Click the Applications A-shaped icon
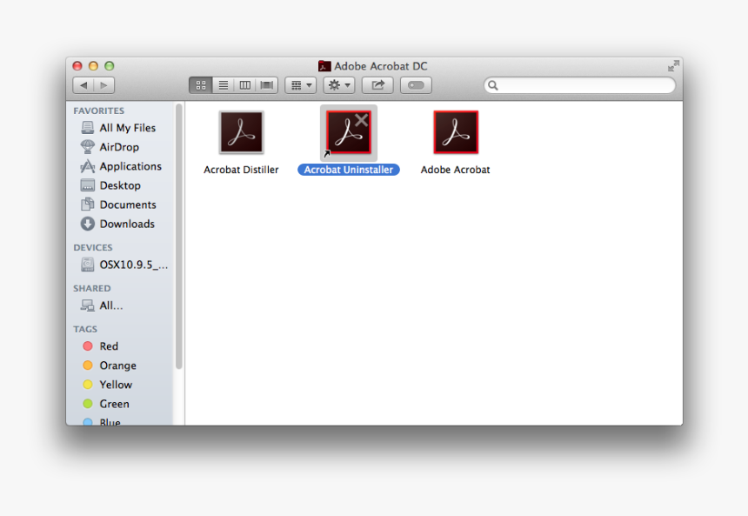 (87, 166)
